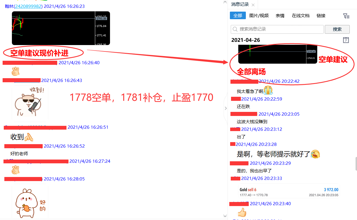Click the message 是的，我也出早了
This screenshot has height=220, width=357.
coord(254,171)
